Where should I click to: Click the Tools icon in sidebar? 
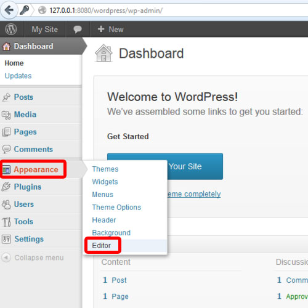click(6, 222)
